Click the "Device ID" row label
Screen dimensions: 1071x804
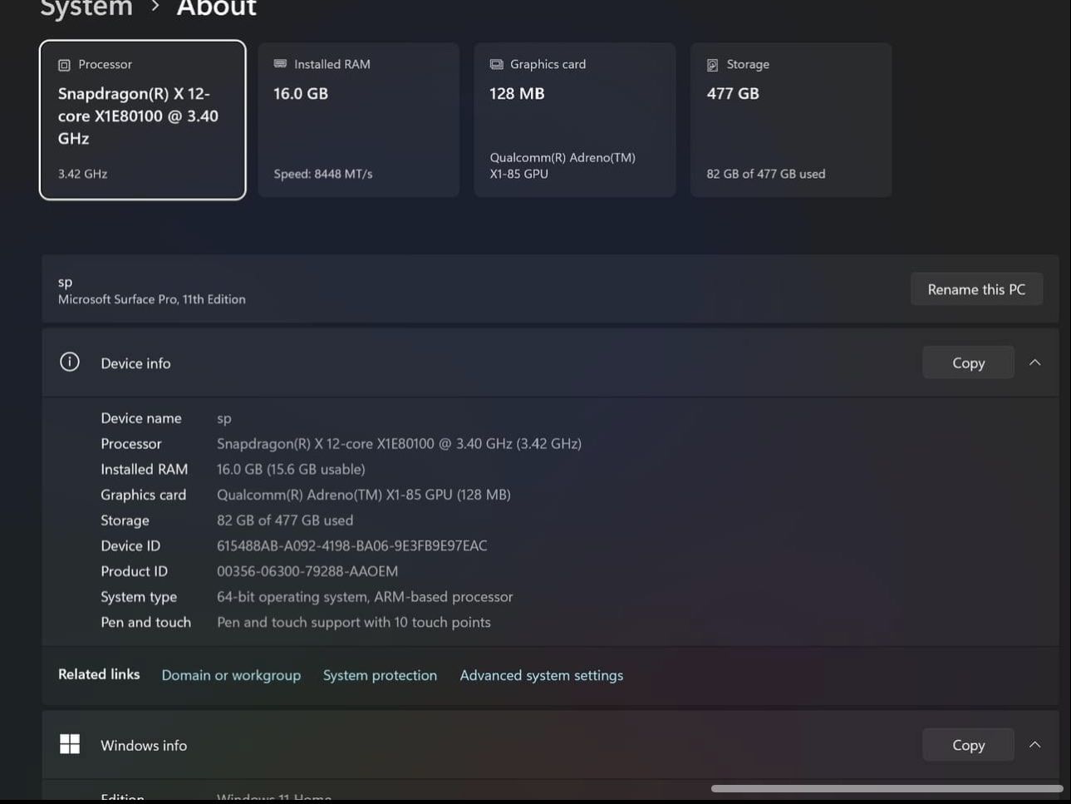130,546
